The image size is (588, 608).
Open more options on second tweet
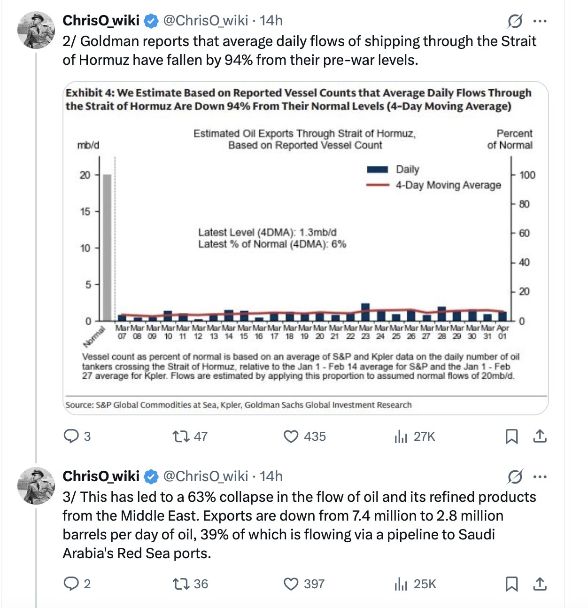click(540, 477)
